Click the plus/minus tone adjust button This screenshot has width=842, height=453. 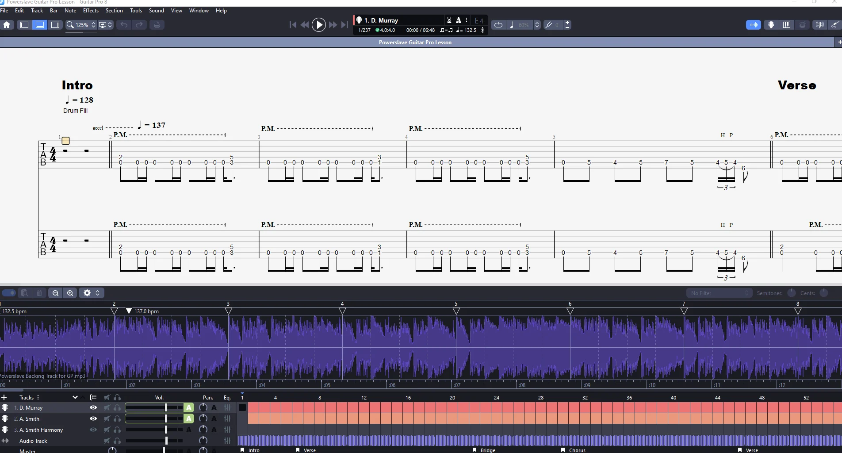coord(567,25)
